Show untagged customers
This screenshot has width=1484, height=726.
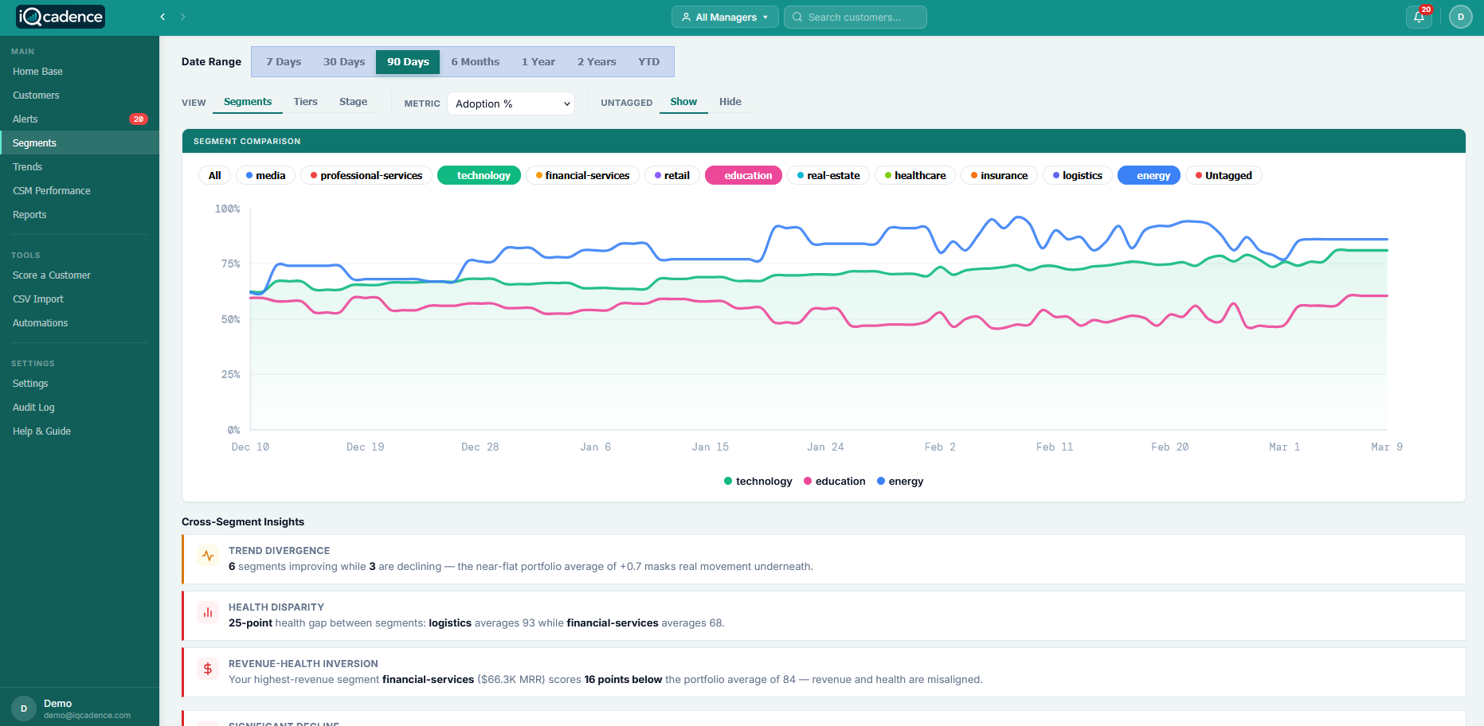click(683, 101)
